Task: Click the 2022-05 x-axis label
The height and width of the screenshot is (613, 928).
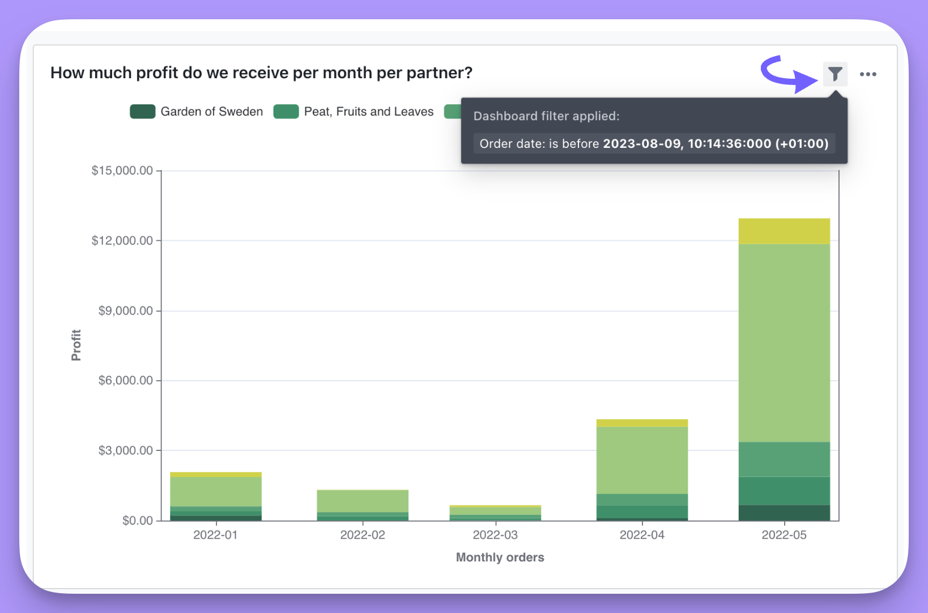Action: (x=784, y=535)
